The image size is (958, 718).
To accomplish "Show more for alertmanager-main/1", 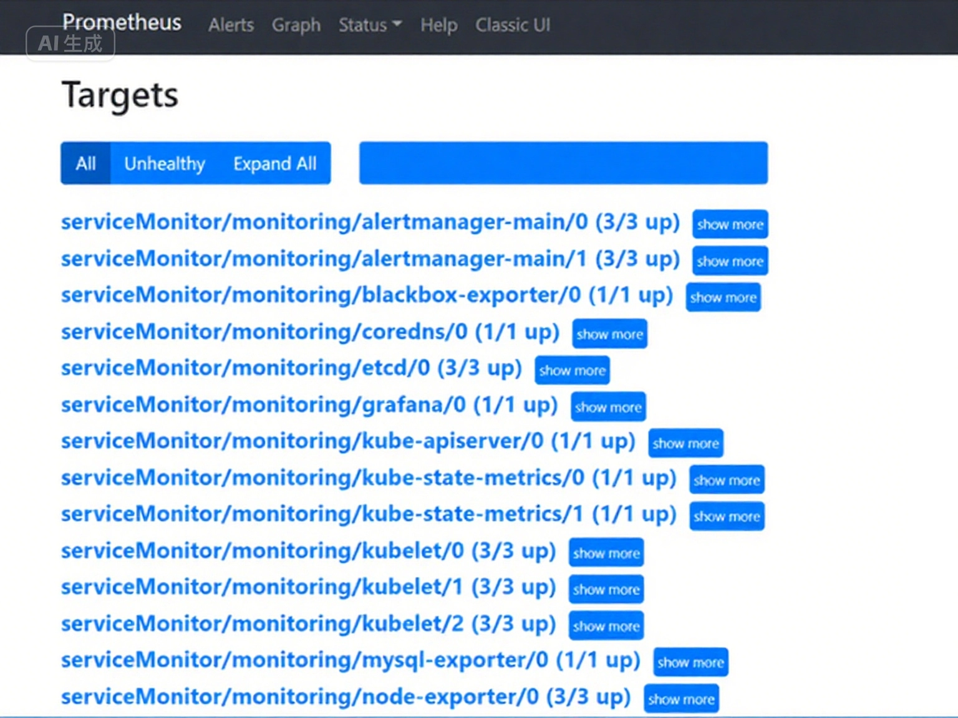I will tap(730, 261).
